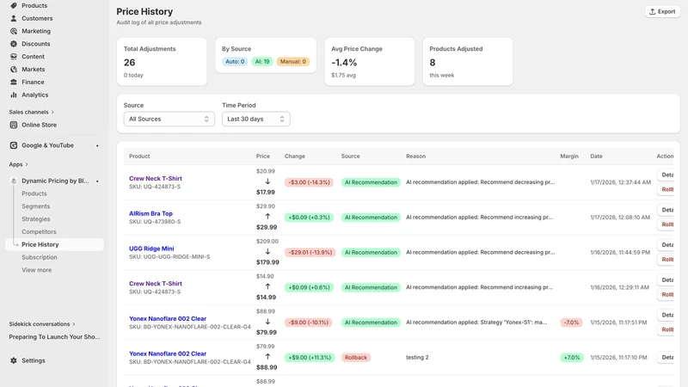
Task: Click the Change column header
Action: (x=294, y=157)
